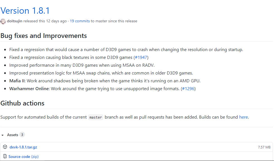
Task: Click the 'master' code label
Action: pos(96,117)
